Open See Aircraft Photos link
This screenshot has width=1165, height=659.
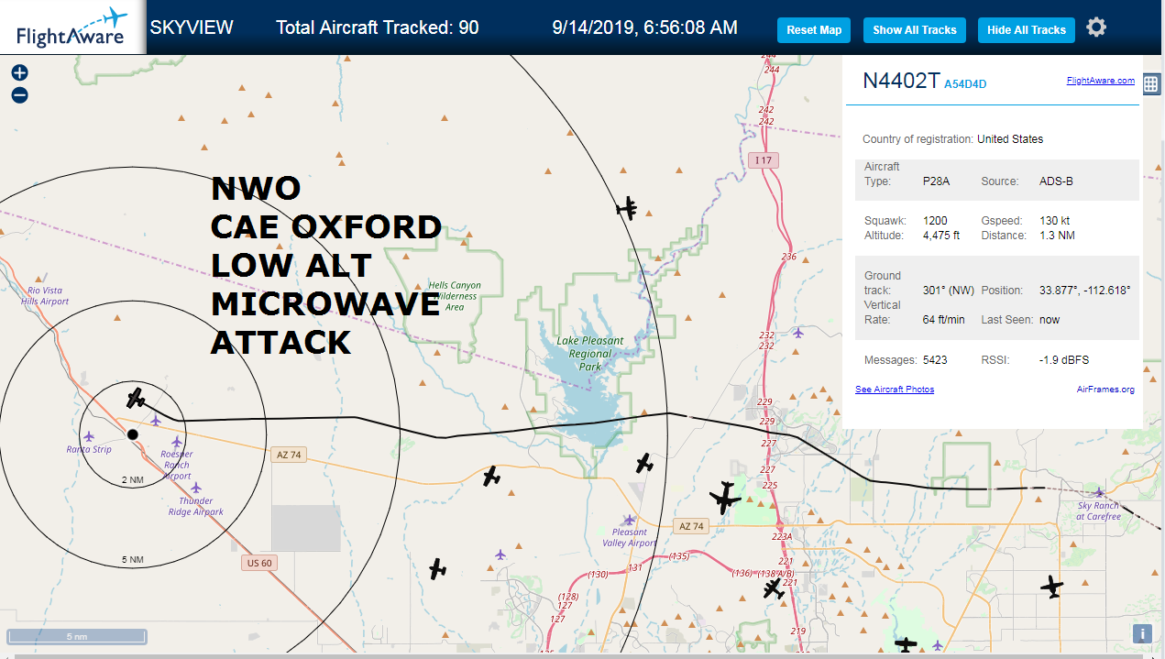pos(895,390)
